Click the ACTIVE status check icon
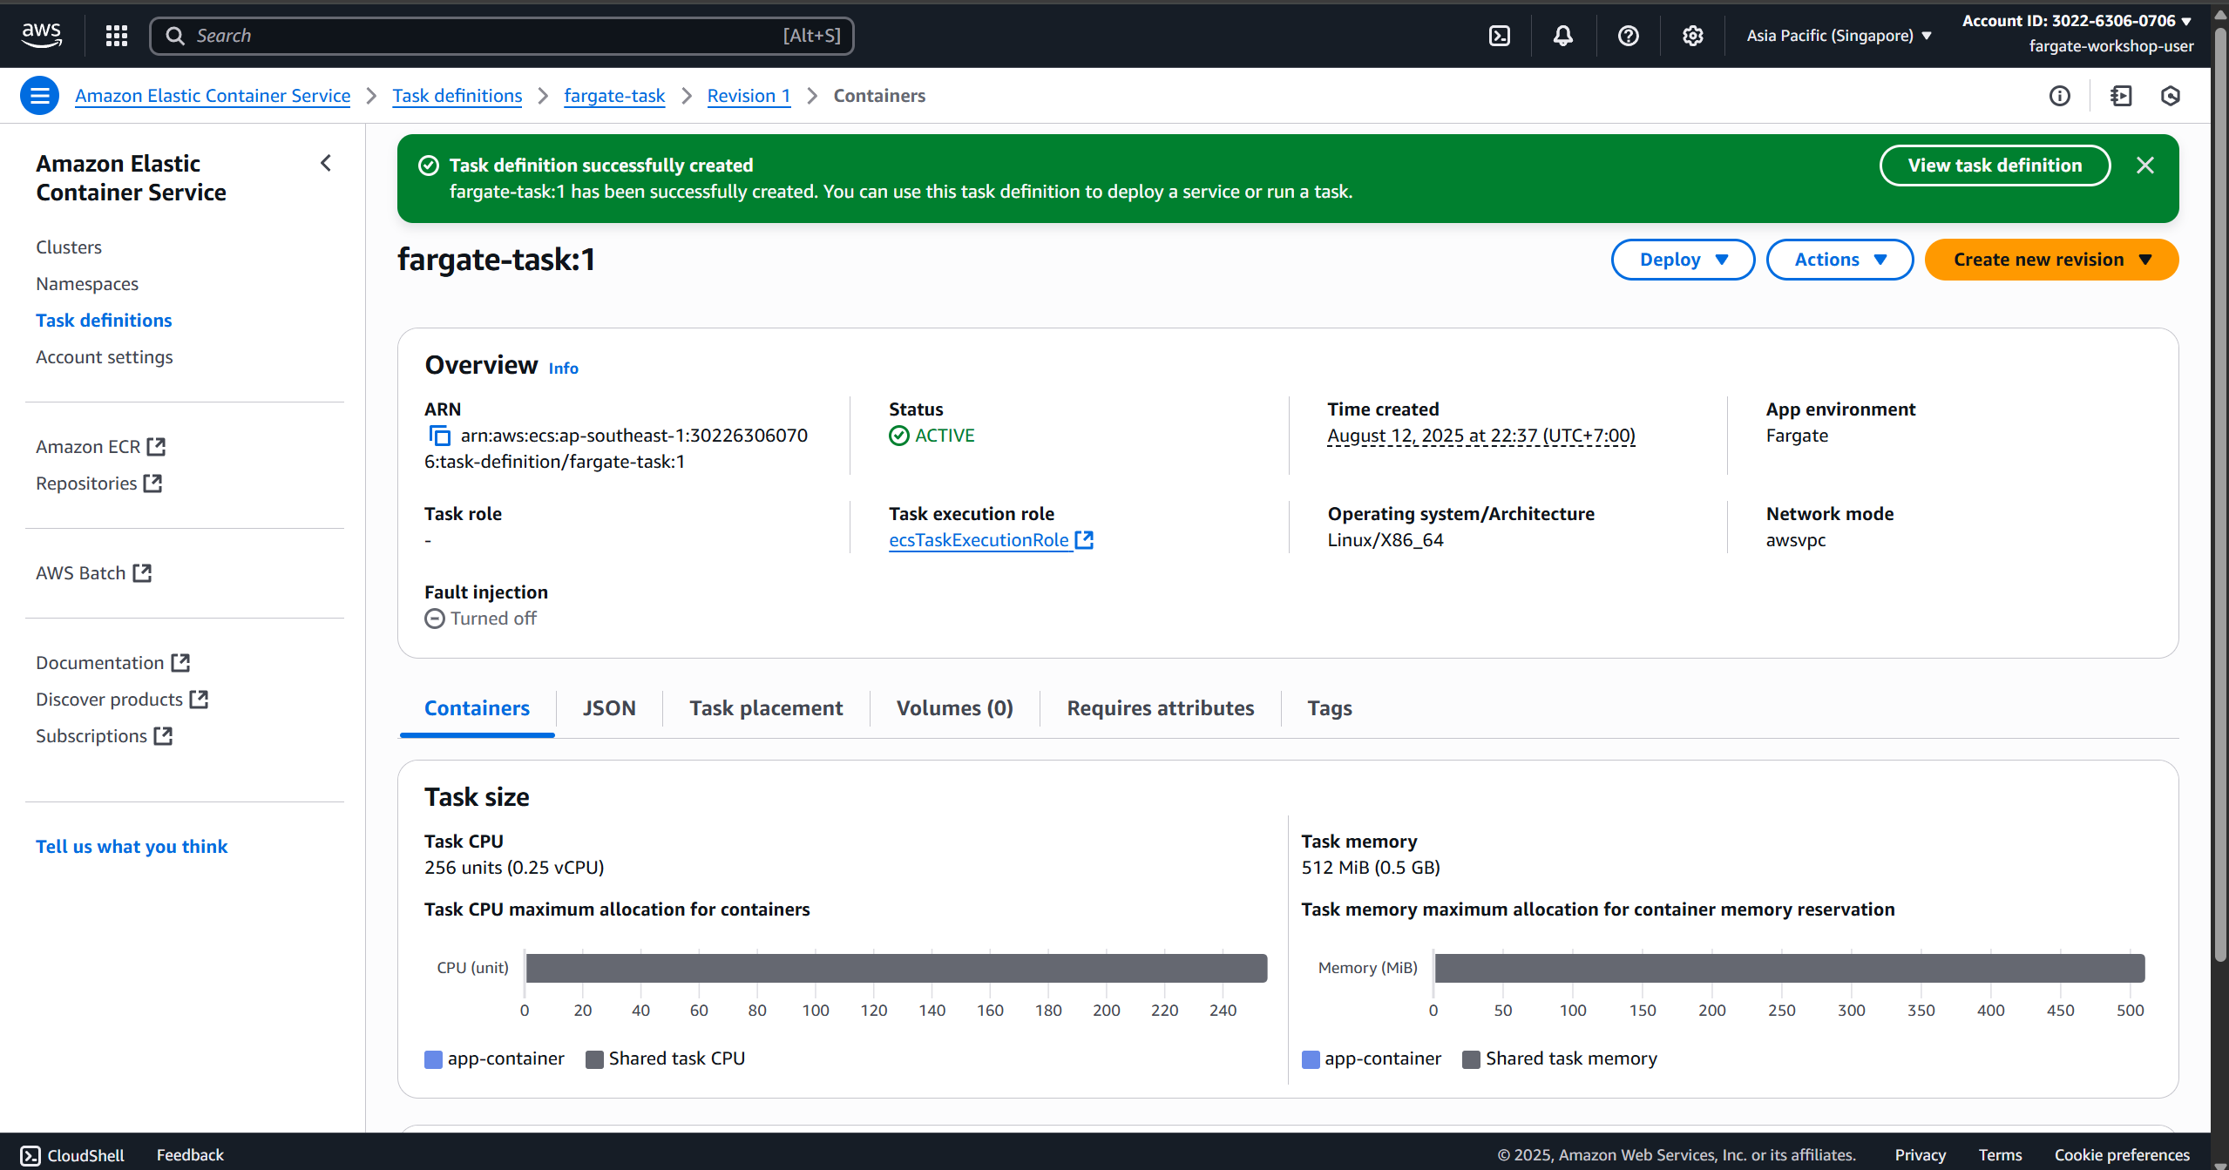This screenshot has width=2229, height=1170. tap(899, 436)
